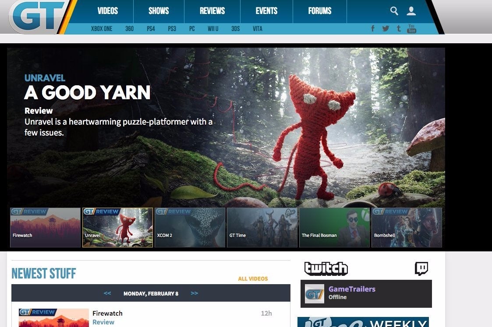Visit the Tumblr icon
Screen dimensions: 492x327
pos(399,28)
